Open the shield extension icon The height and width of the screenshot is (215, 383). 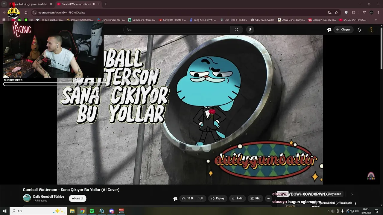pos(346,13)
